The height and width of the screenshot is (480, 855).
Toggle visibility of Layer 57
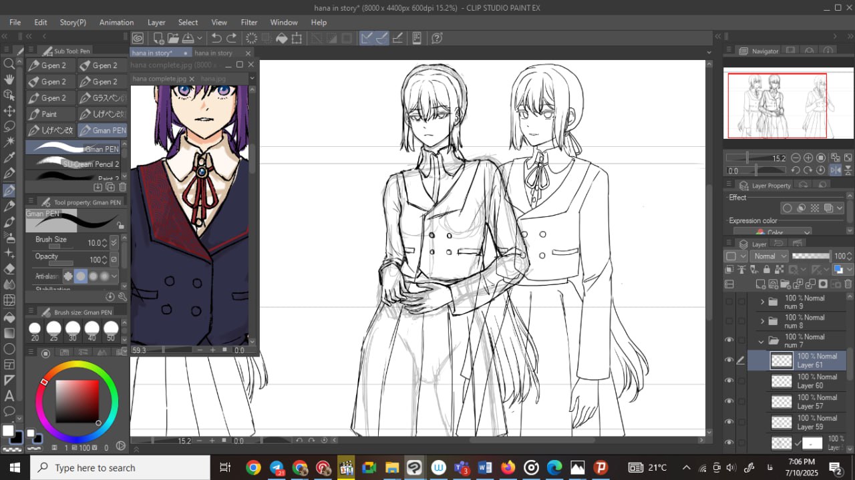pyautogui.click(x=729, y=401)
